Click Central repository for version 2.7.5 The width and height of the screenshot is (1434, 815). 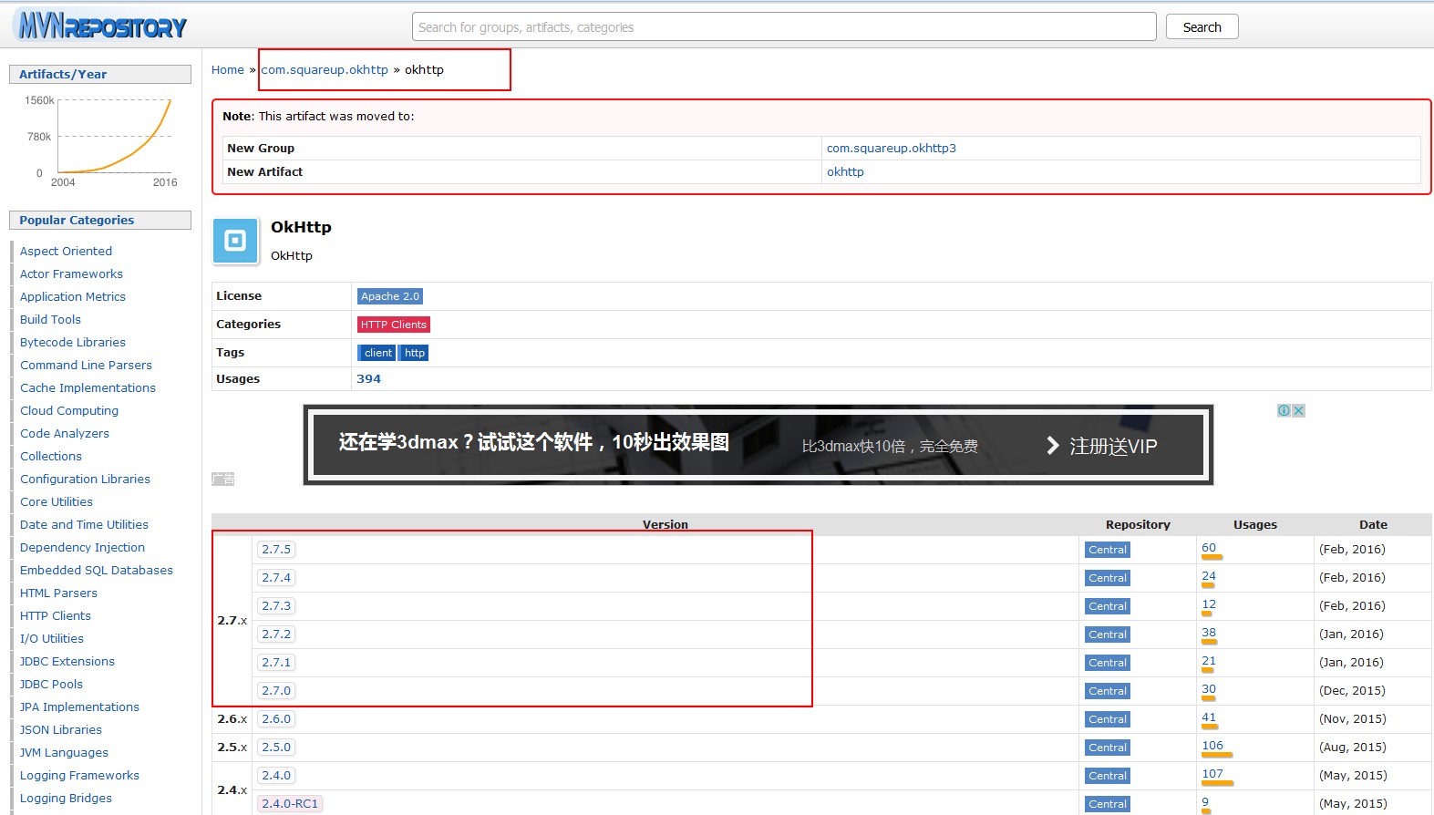(1108, 550)
